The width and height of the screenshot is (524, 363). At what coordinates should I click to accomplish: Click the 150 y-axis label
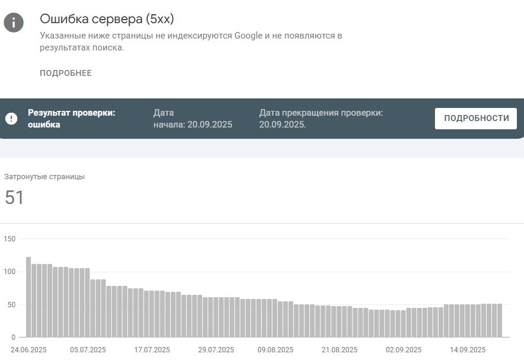tap(9, 239)
